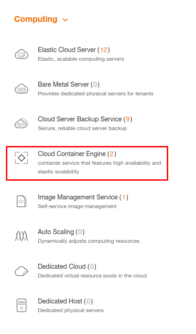Click the Cloud Server Backup Service icon
This screenshot has width=196, height=334.
(21, 123)
